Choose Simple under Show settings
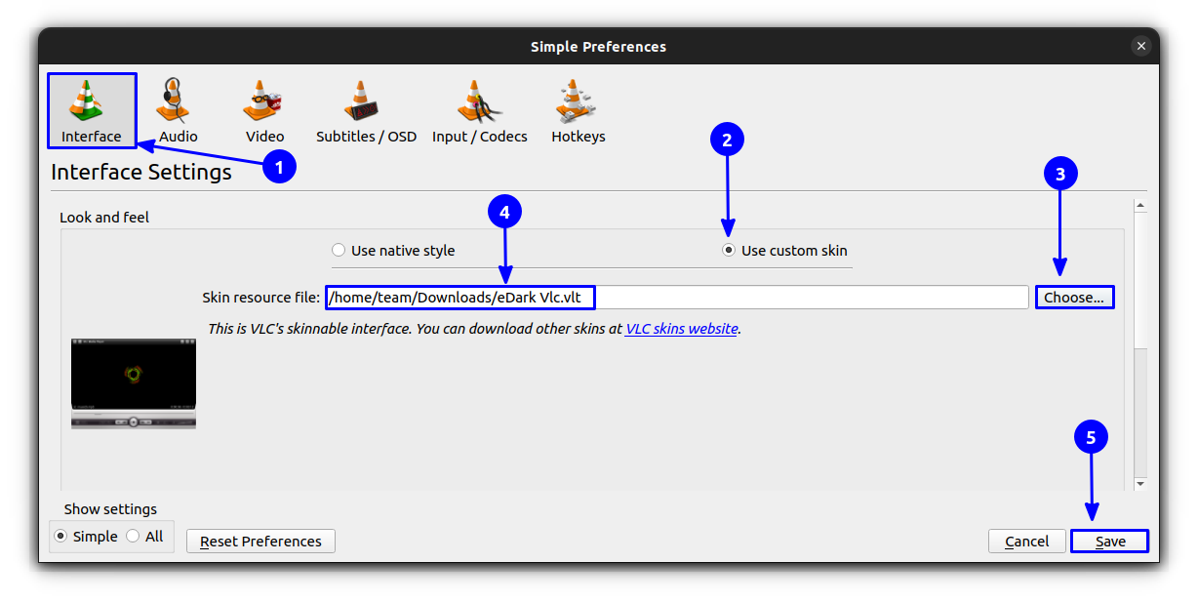Image resolution: width=1198 pixels, height=603 pixels. click(x=85, y=537)
